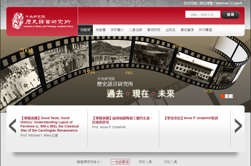Select 行政人員 as user identity

click(170, 162)
